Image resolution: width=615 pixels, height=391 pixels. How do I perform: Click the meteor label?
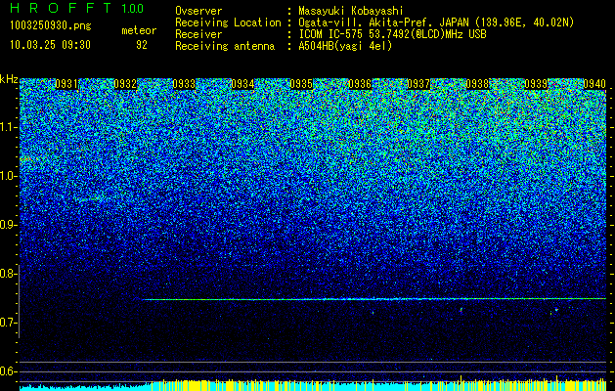point(139,30)
